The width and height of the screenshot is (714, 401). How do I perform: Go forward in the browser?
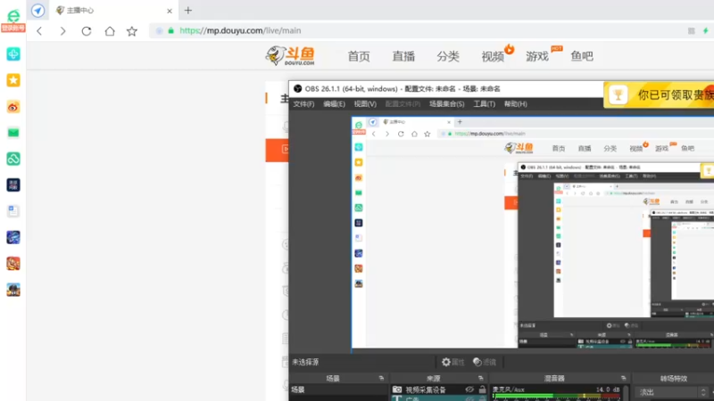[62, 31]
